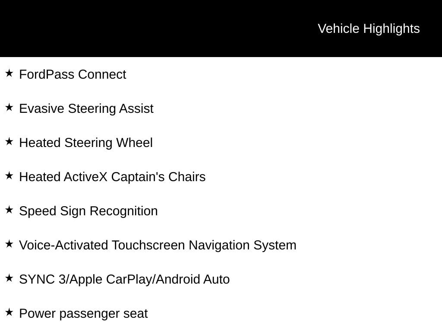Select the star by Voice-Activated Touchscreen Navigation
Image resolution: width=442 pixels, height=332 pixels.
[9, 244]
